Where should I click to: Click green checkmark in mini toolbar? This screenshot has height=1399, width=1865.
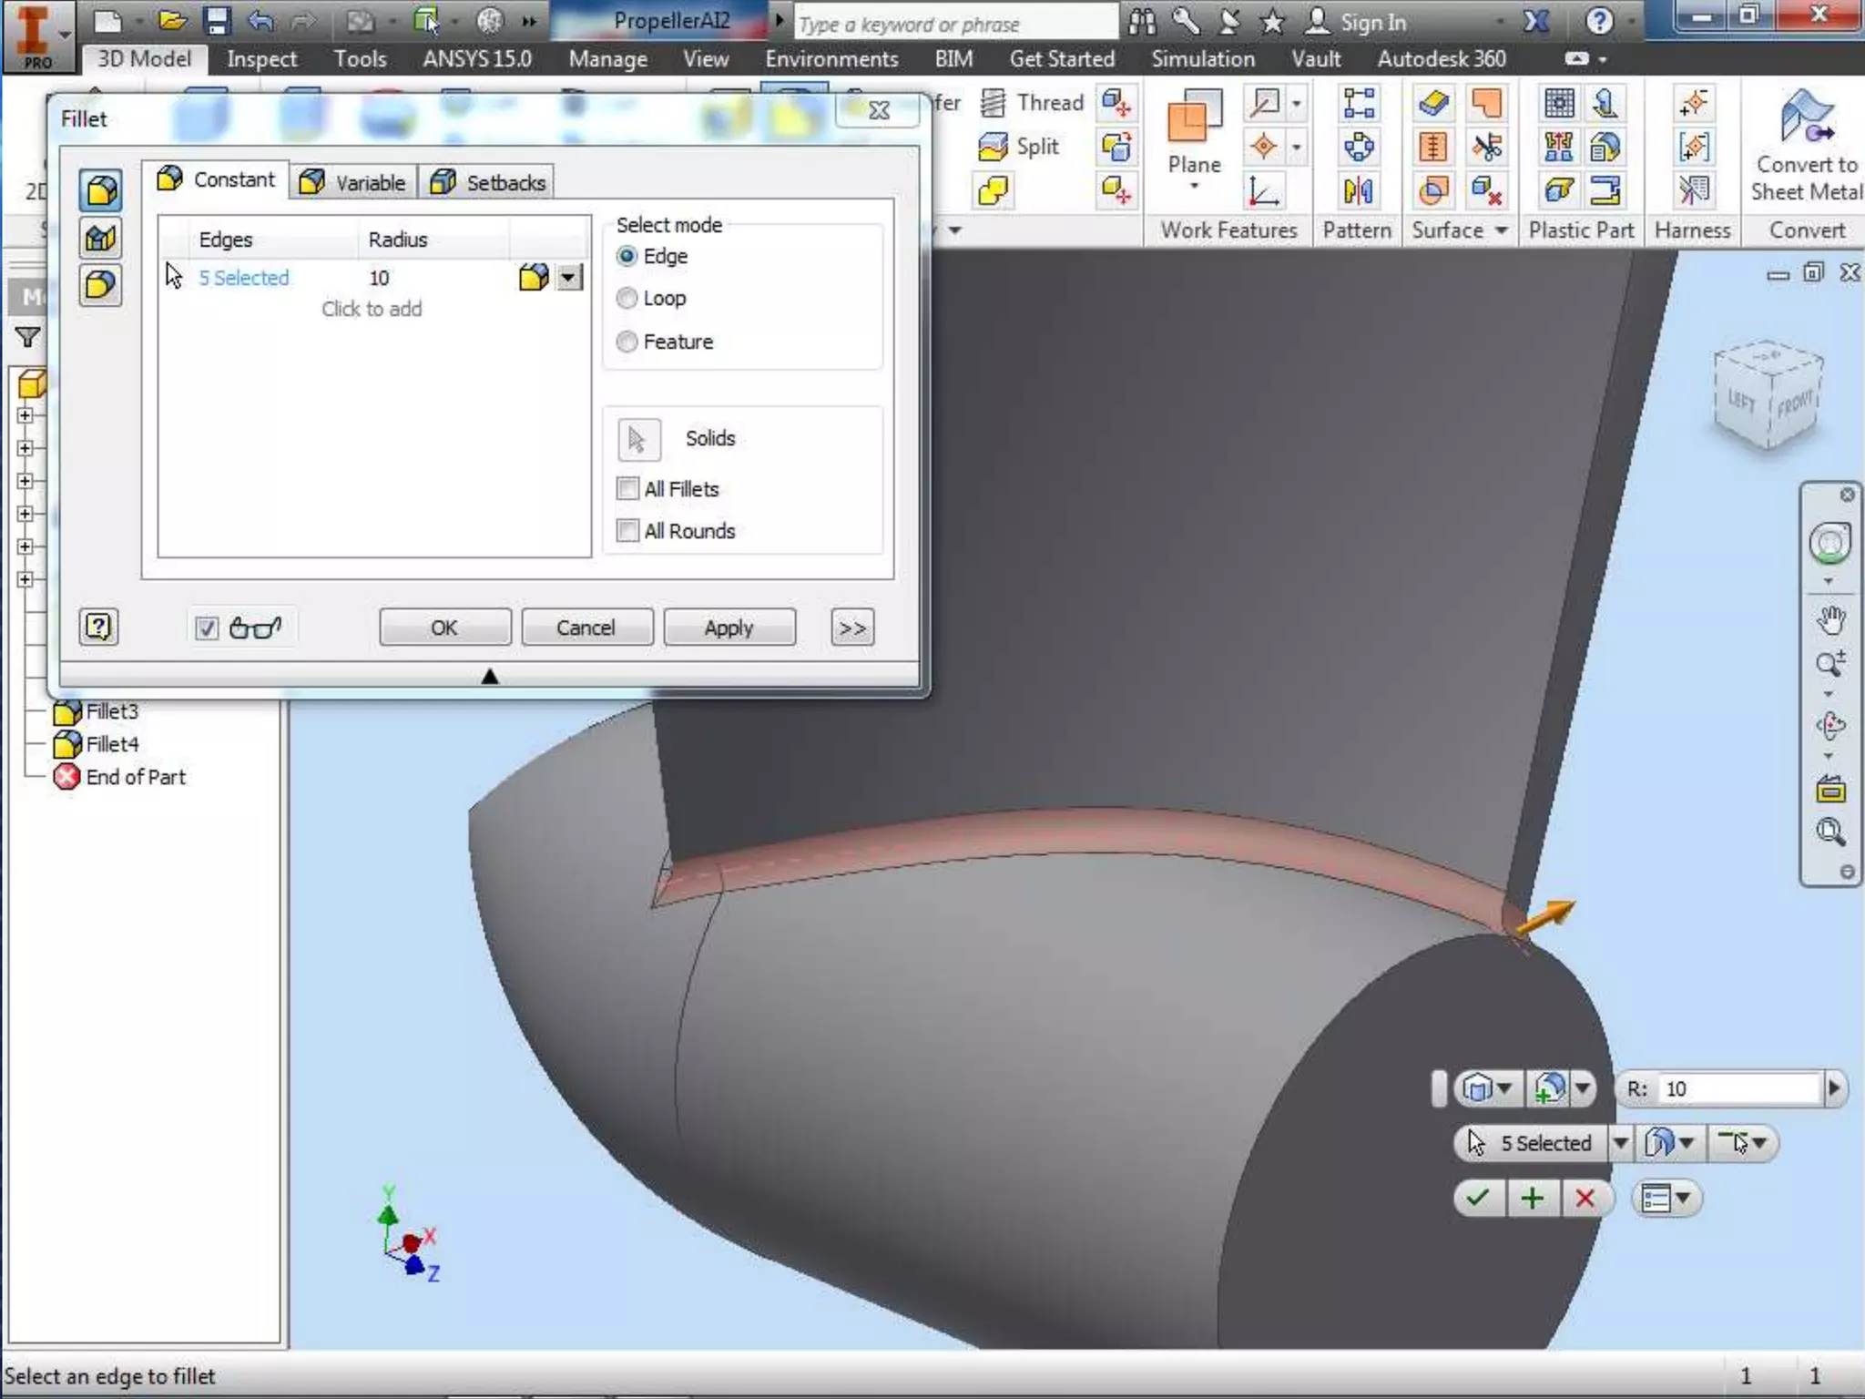coord(1478,1198)
